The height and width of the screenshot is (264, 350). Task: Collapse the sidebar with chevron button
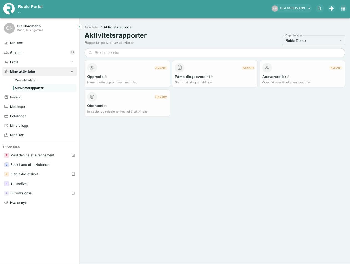(x=80, y=27)
